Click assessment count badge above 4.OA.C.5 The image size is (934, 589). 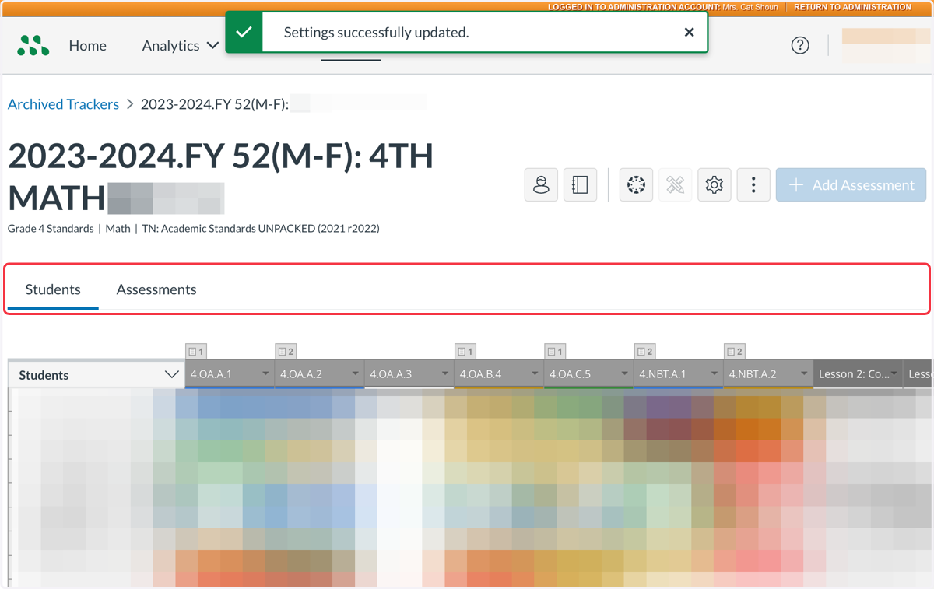tap(555, 352)
